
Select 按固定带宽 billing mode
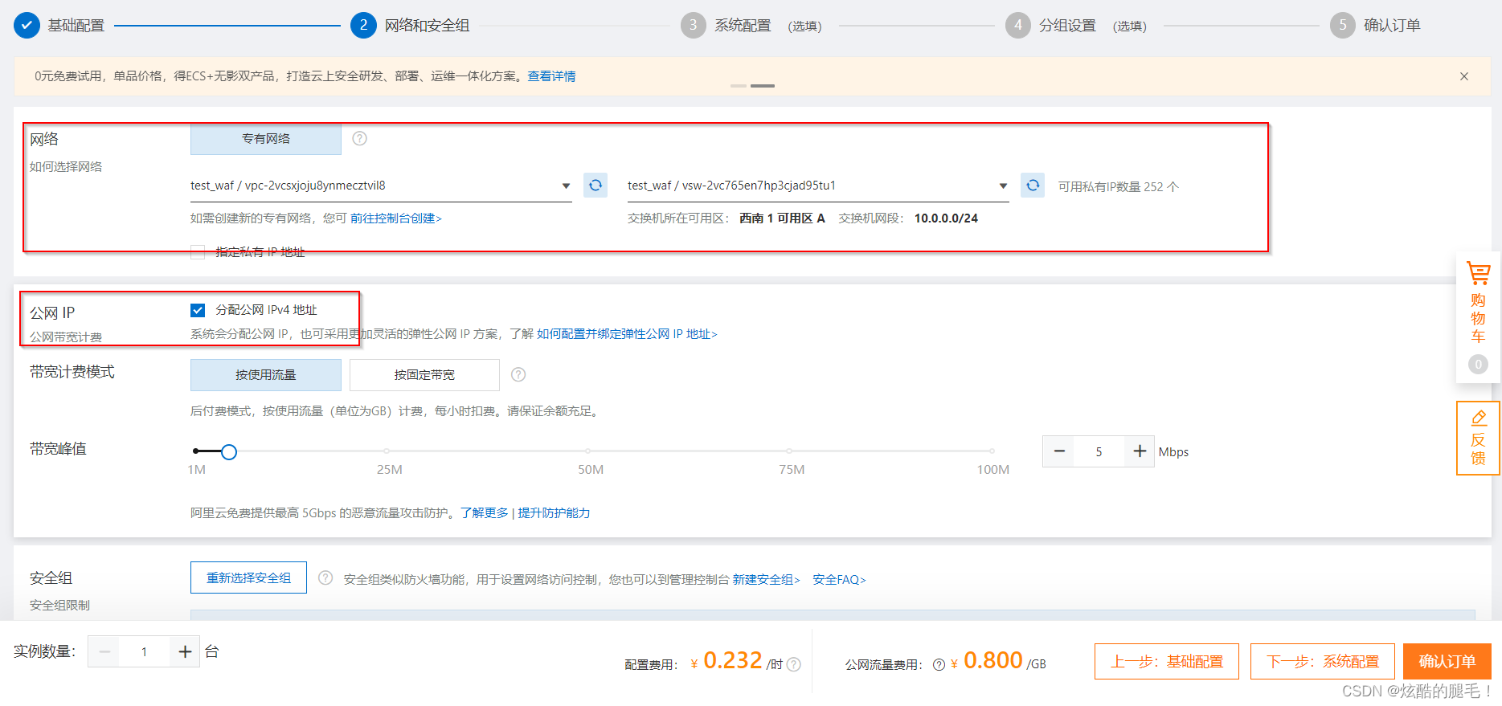click(424, 375)
